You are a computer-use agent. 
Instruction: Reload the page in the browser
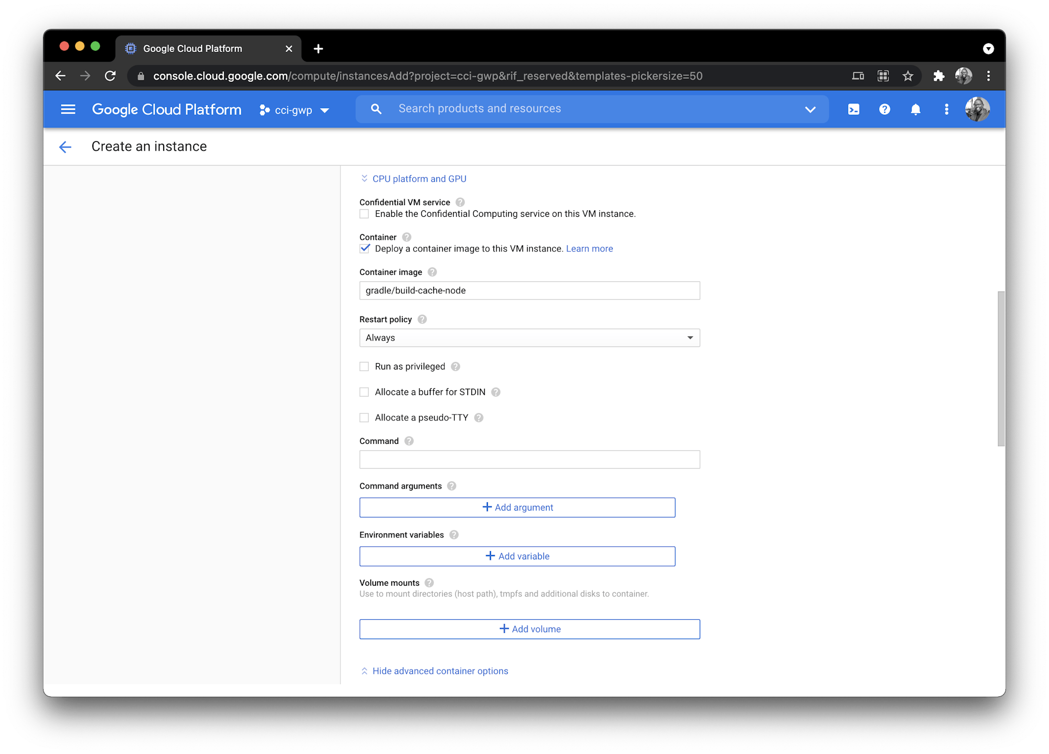point(110,76)
